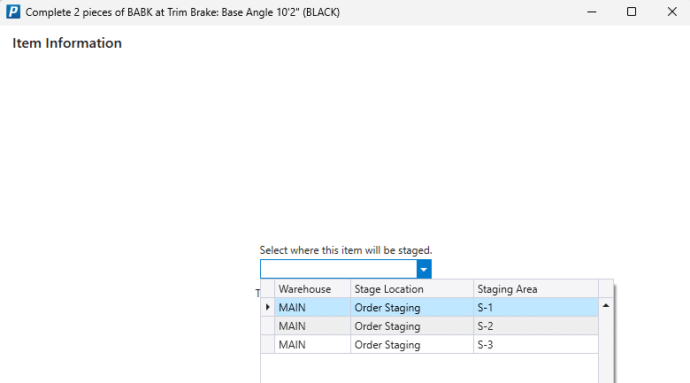The width and height of the screenshot is (690, 383).
Task: Click the scroll up arrow in the list
Action: click(606, 305)
